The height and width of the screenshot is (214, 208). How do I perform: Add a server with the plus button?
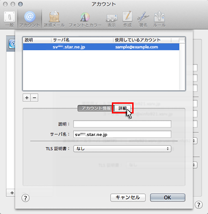coord(27,98)
